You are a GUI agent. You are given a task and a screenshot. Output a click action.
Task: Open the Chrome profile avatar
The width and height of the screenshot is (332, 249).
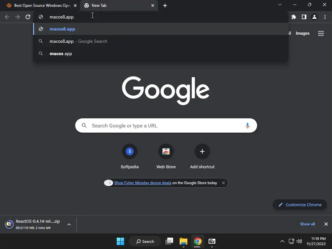coord(314,17)
